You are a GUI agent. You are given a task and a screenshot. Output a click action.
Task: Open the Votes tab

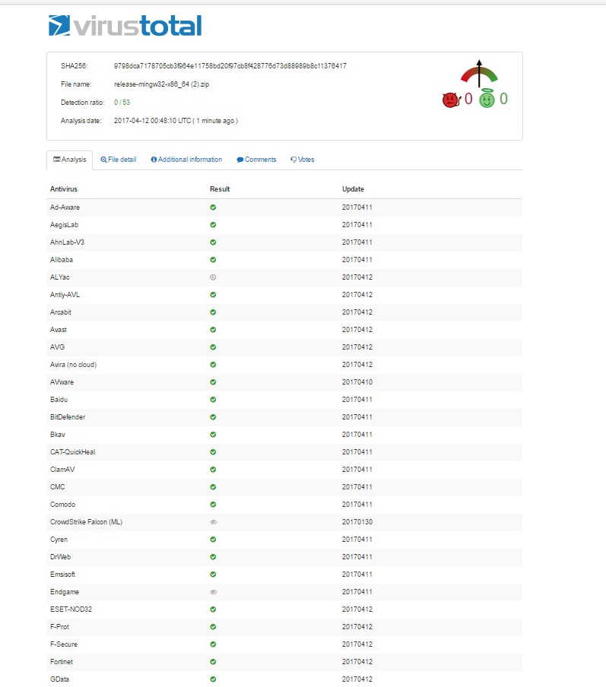pos(302,160)
